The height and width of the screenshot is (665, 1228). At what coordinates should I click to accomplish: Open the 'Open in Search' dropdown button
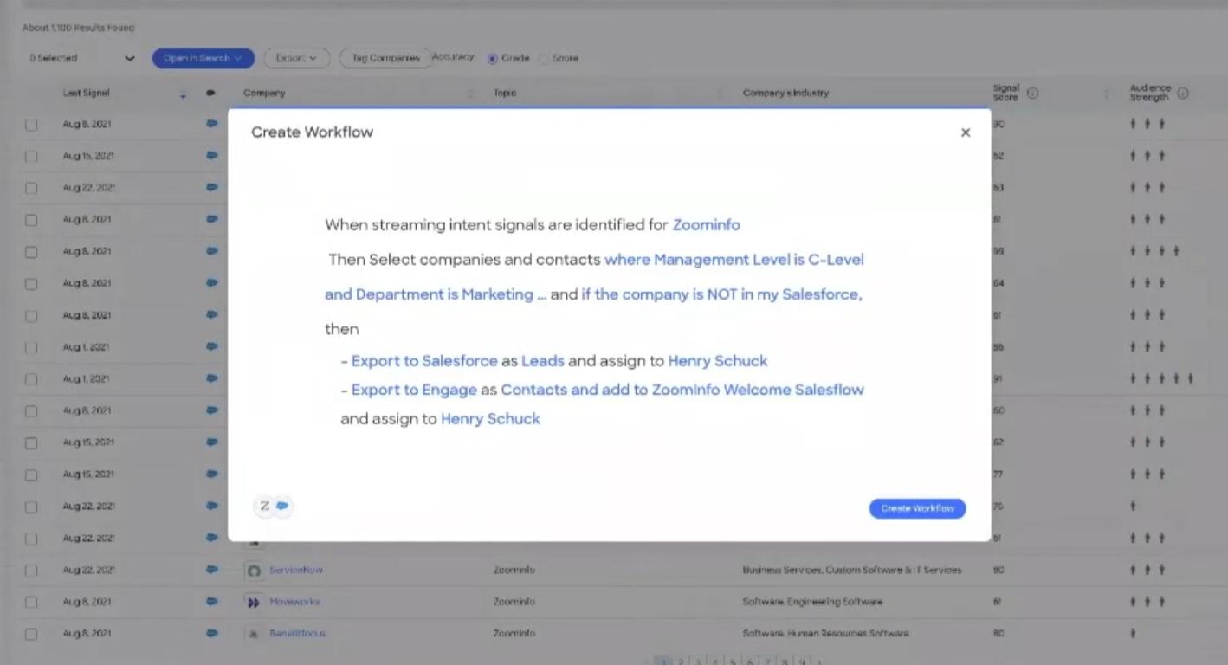[204, 58]
